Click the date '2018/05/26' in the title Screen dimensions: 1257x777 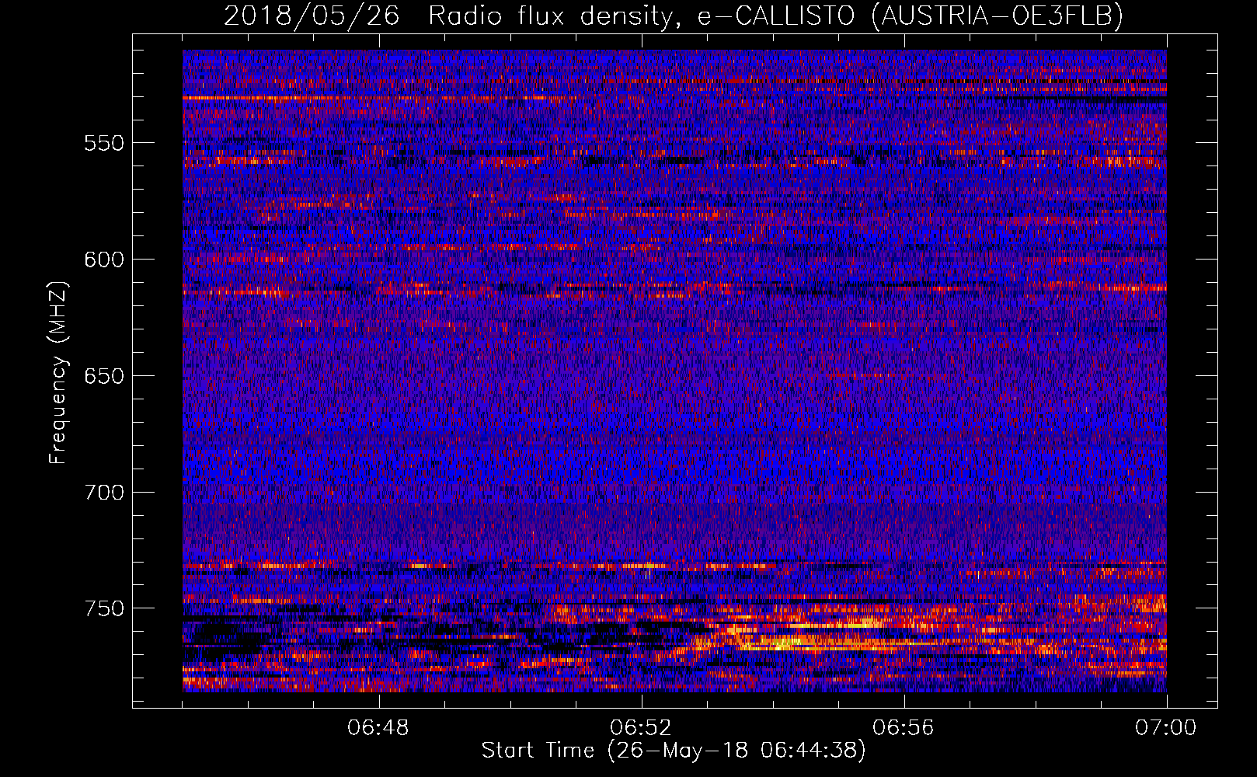312,16
